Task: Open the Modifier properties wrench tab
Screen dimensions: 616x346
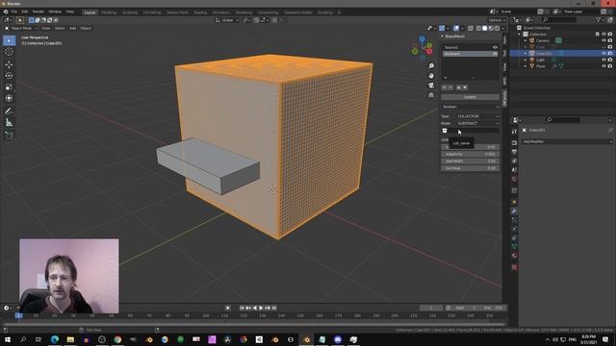Action: click(x=514, y=211)
